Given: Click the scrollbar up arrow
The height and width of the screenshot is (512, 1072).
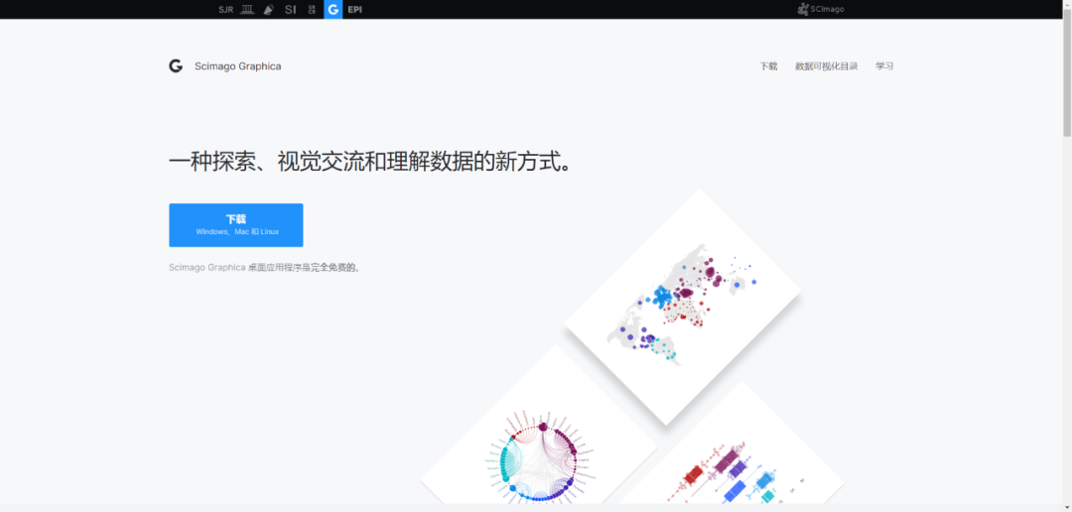Looking at the screenshot, I should coord(1066,4).
